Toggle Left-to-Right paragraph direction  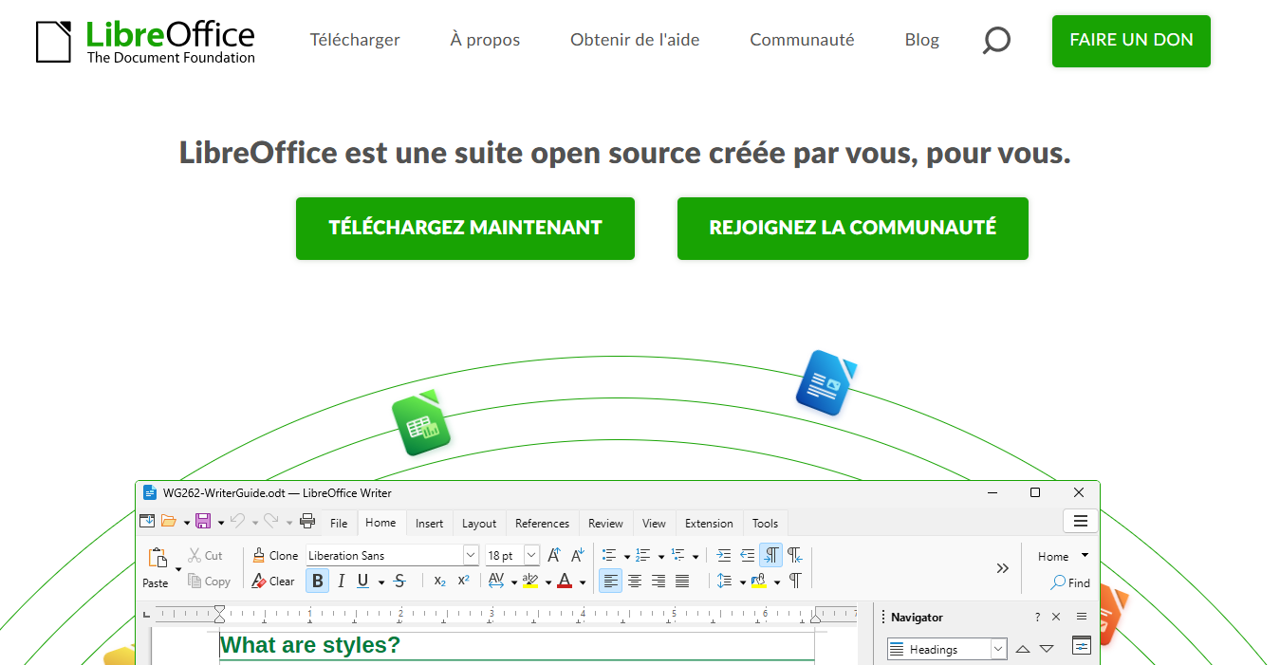click(770, 555)
